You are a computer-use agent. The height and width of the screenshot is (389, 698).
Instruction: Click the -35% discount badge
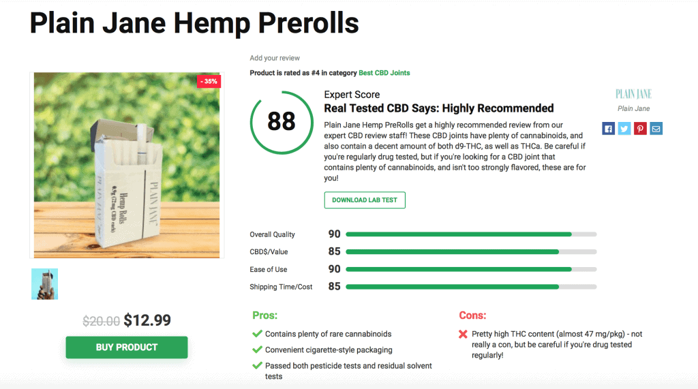tap(209, 82)
